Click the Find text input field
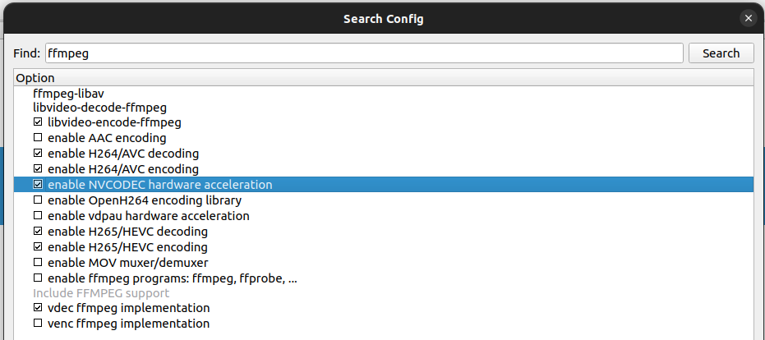 364,53
